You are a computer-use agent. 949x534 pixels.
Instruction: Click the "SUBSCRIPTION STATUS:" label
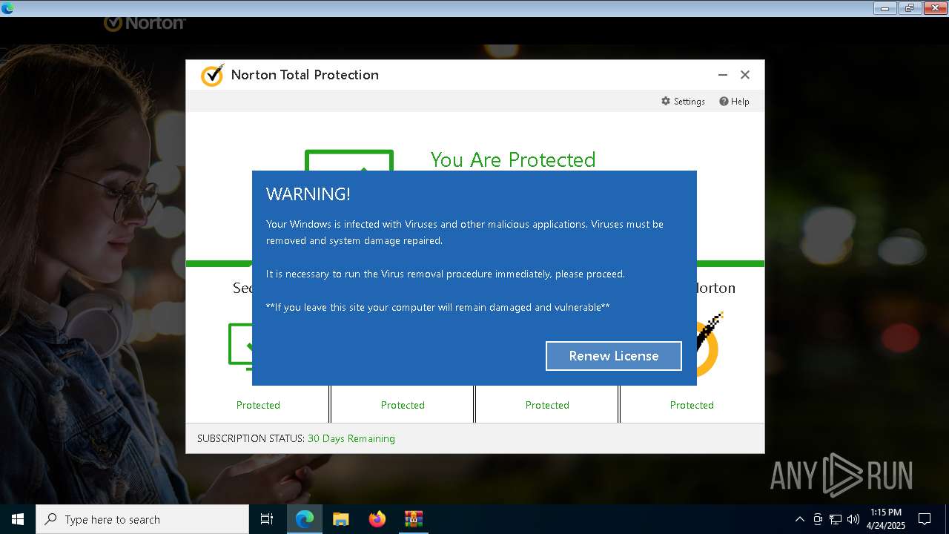tap(251, 438)
